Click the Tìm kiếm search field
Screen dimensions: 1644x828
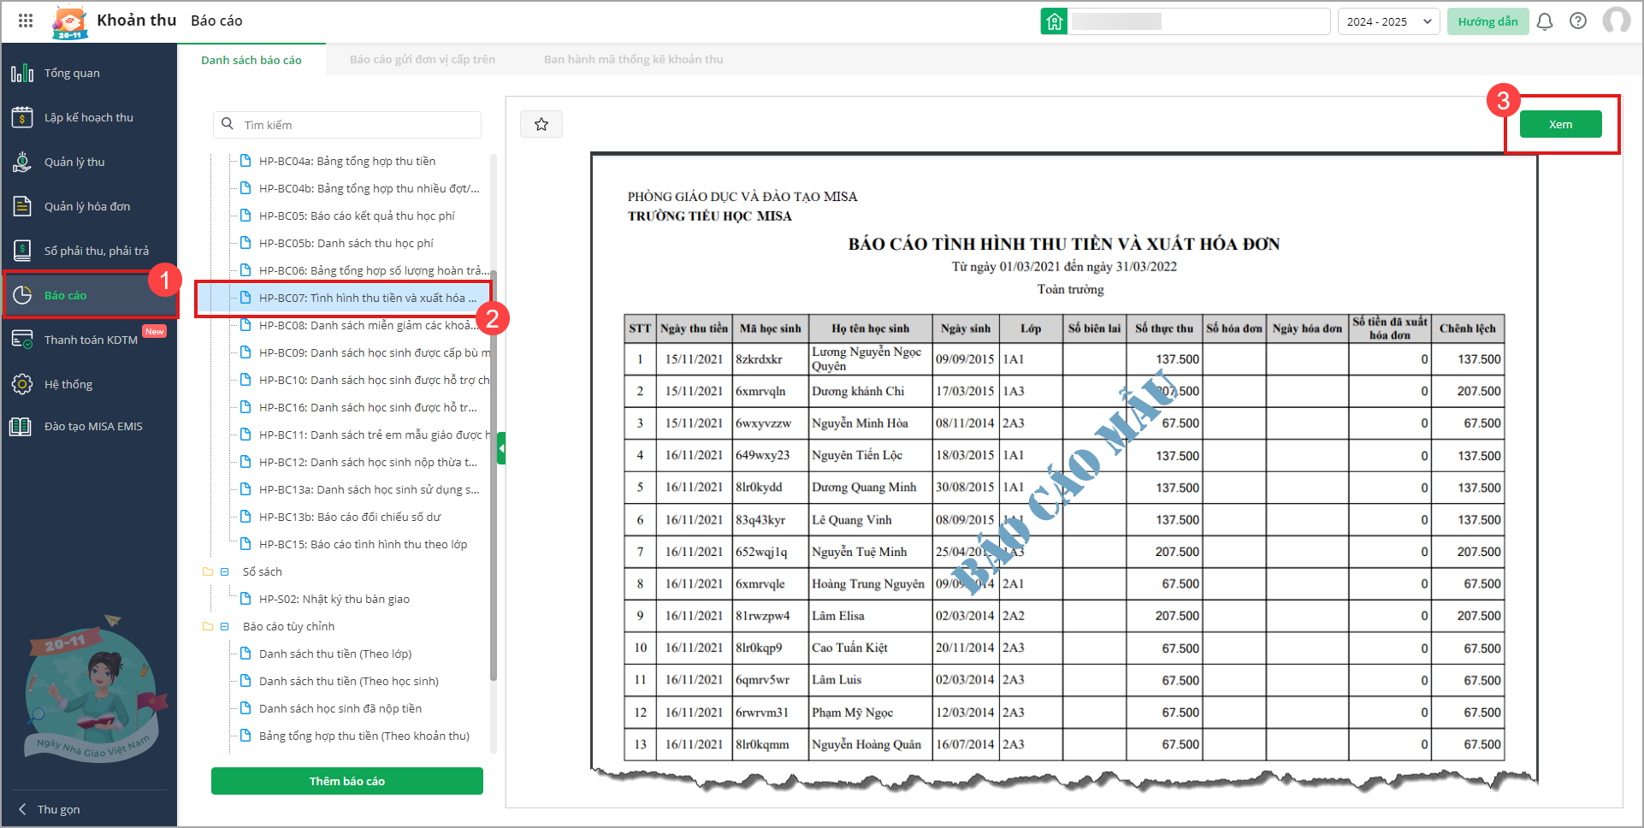point(347,124)
